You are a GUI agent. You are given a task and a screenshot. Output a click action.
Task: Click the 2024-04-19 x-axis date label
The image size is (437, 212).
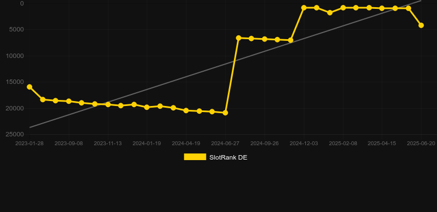(186, 144)
